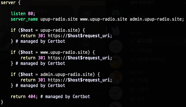The image size is (186, 107).
Task: Click the 'return 404;' statement
Action: [24, 96]
